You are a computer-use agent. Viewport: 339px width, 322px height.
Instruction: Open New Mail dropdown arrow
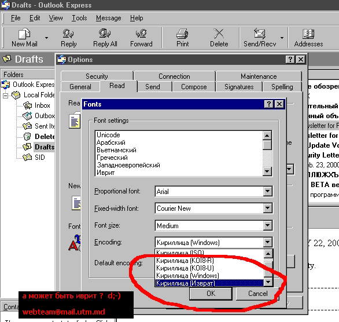46,38
